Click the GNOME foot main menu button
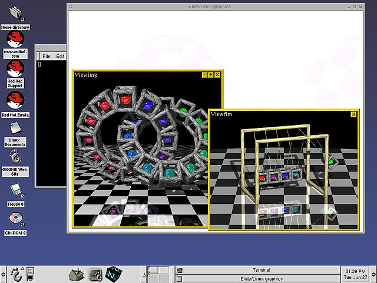Image resolution: width=377 pixels, height=283 pixels. [16, 274]
